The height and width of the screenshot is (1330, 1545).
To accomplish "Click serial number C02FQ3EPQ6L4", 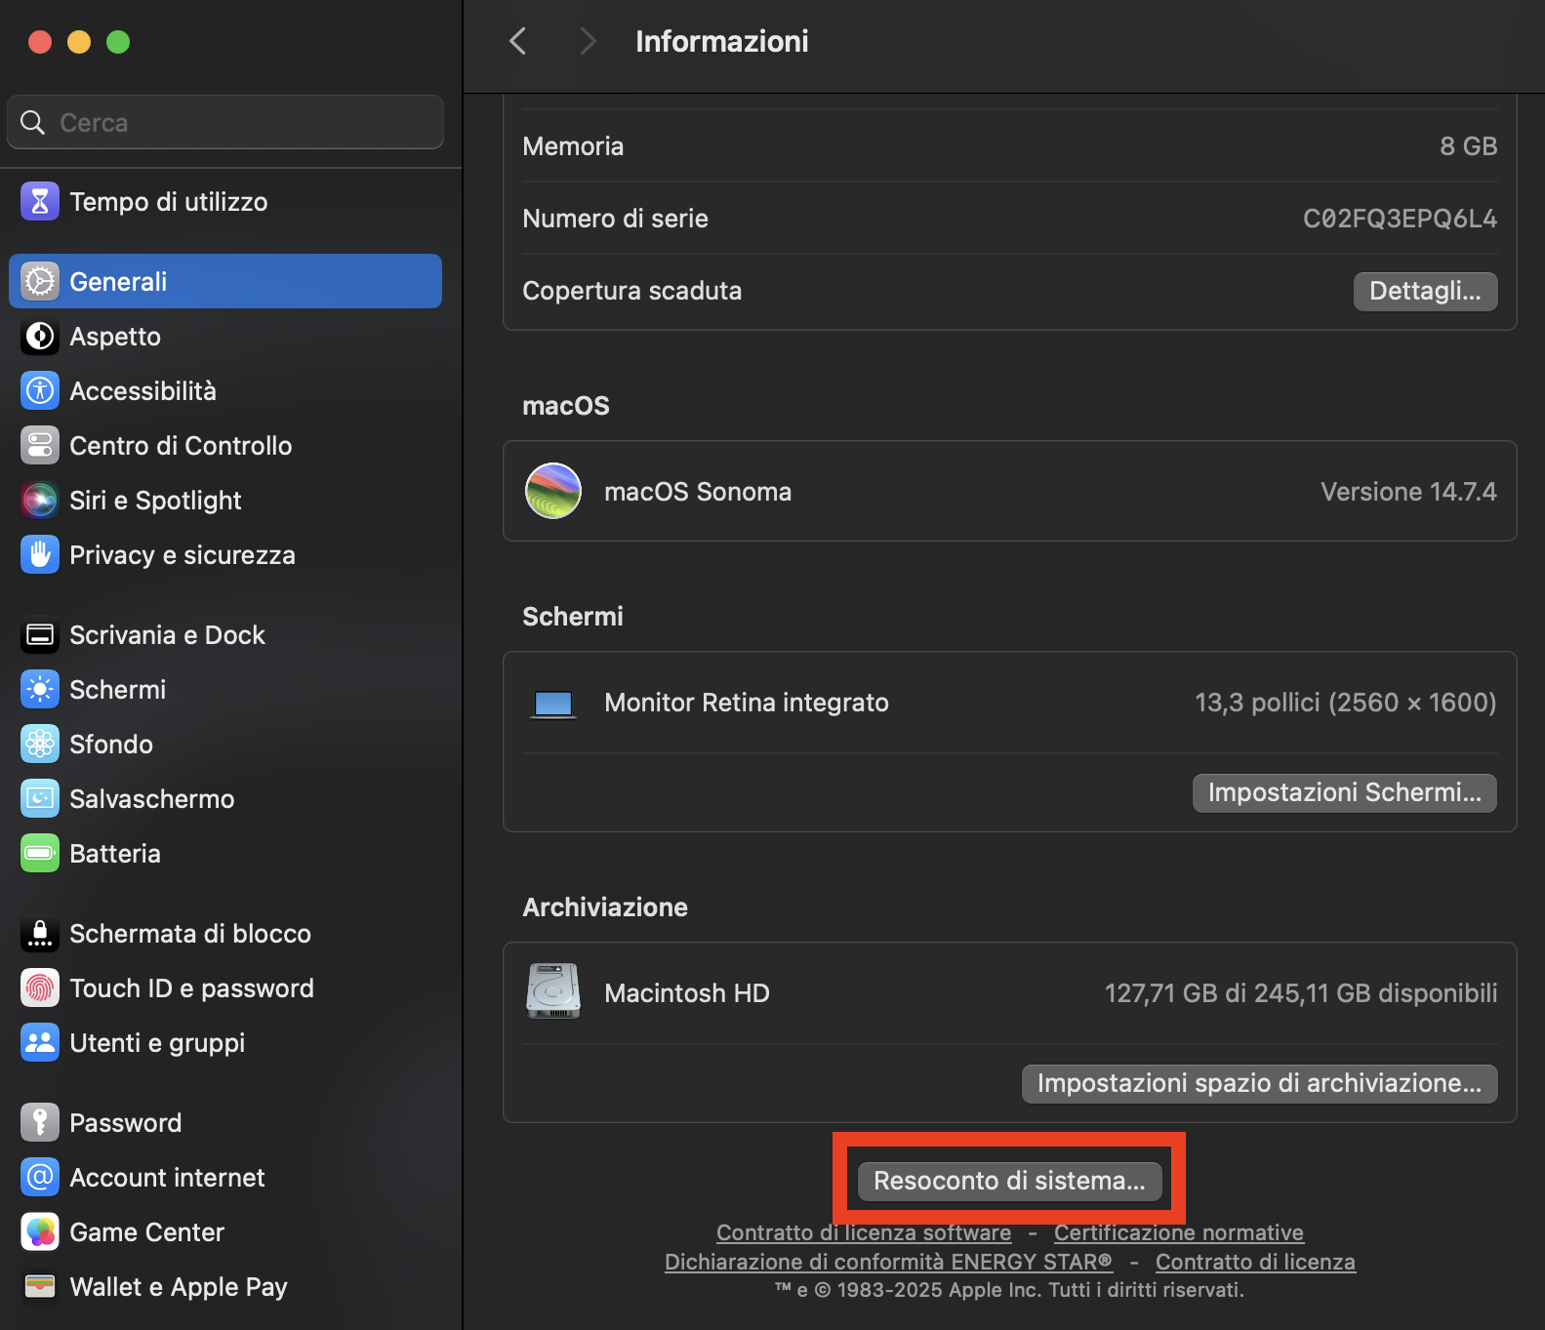I will pos(1400,219).
